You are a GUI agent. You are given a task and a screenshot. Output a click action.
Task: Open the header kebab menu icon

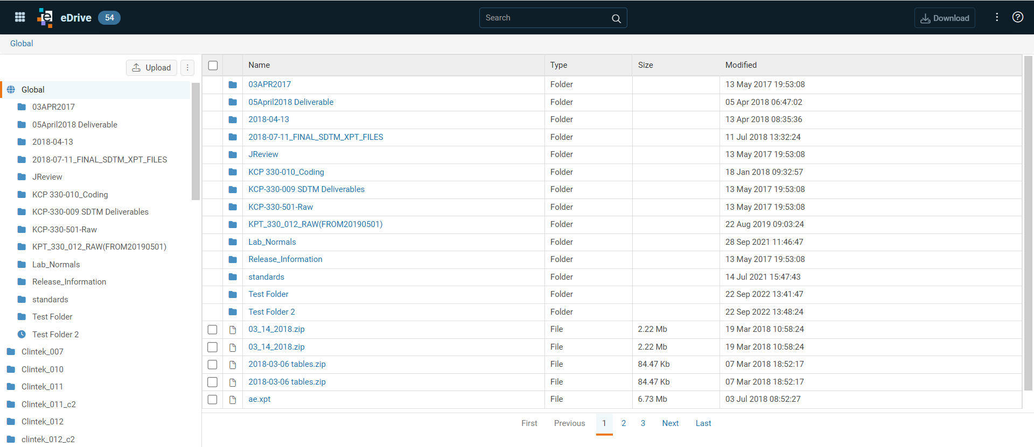point(997,17)
